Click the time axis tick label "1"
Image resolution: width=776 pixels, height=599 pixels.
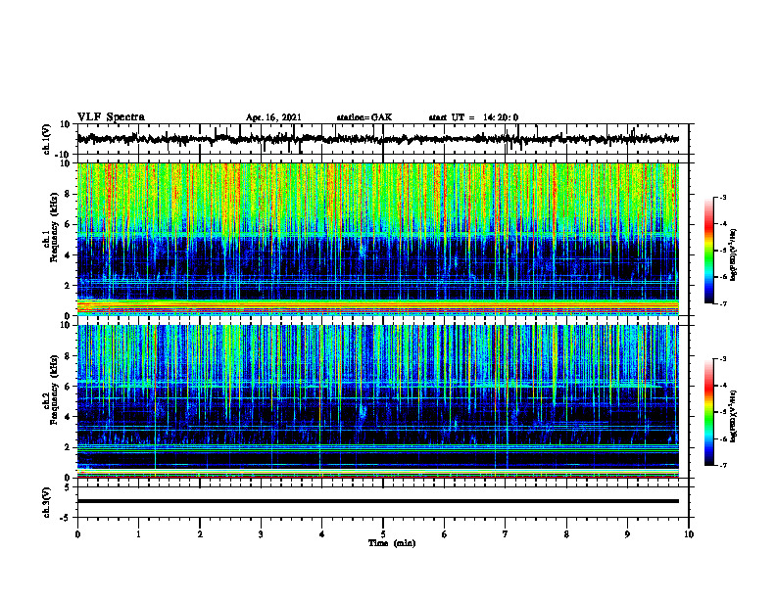[x=138, y=534]
